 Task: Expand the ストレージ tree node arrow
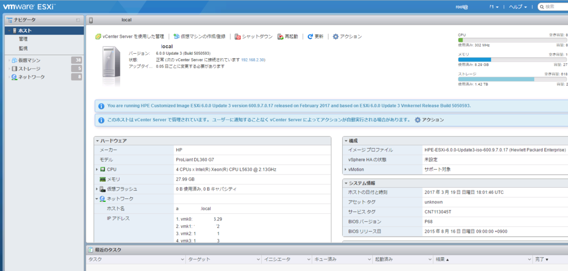pyautogui.click(x=9, y=69)
